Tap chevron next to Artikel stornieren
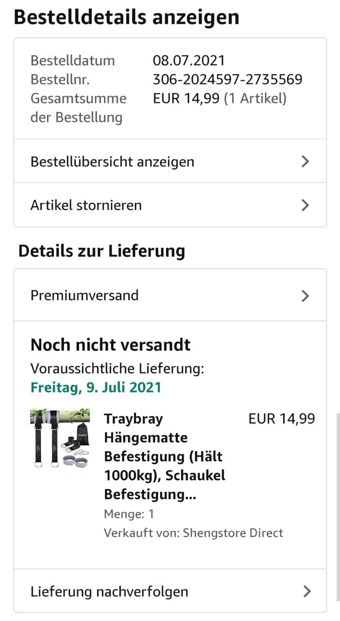This screenshot has width=340, height=621. tap(305, 205)
